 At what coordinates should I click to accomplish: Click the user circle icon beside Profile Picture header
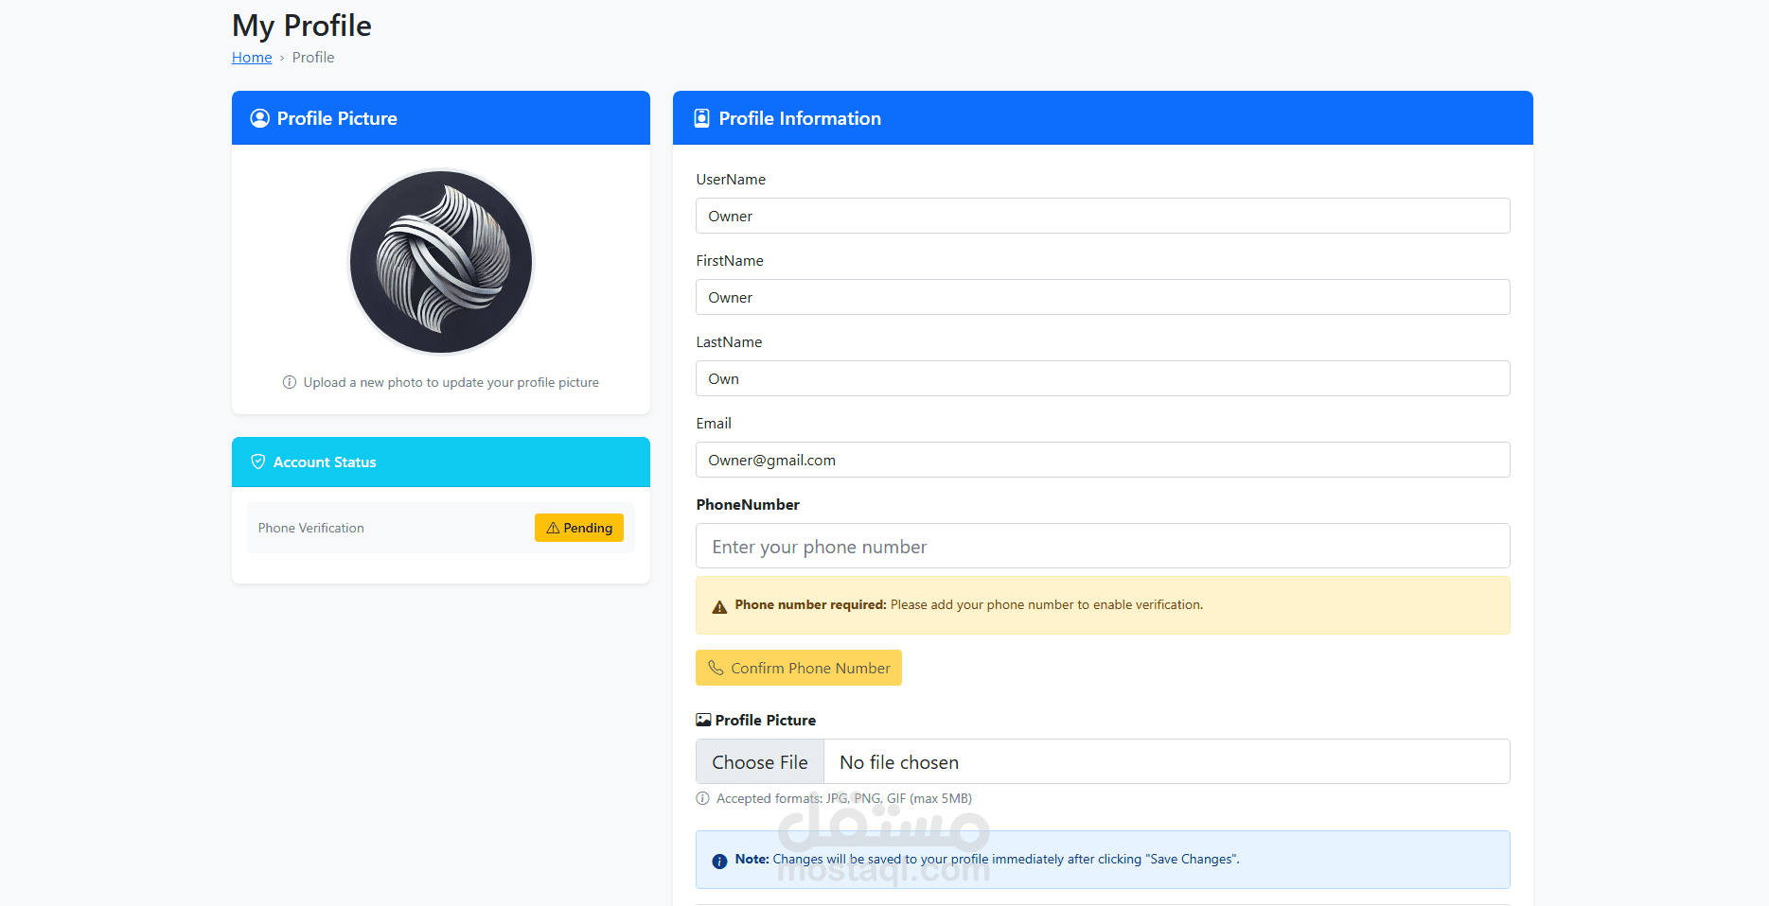tap(259, 118)
